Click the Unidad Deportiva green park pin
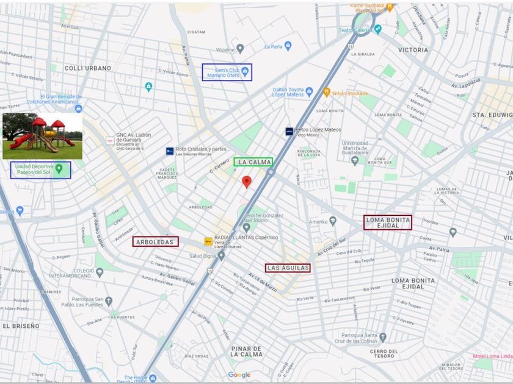Viewport: 513px width, 384px height. 59,169
